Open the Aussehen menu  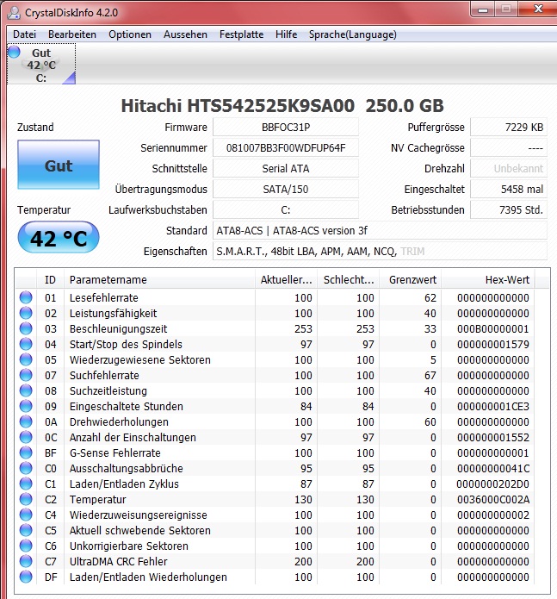[185, 34]
